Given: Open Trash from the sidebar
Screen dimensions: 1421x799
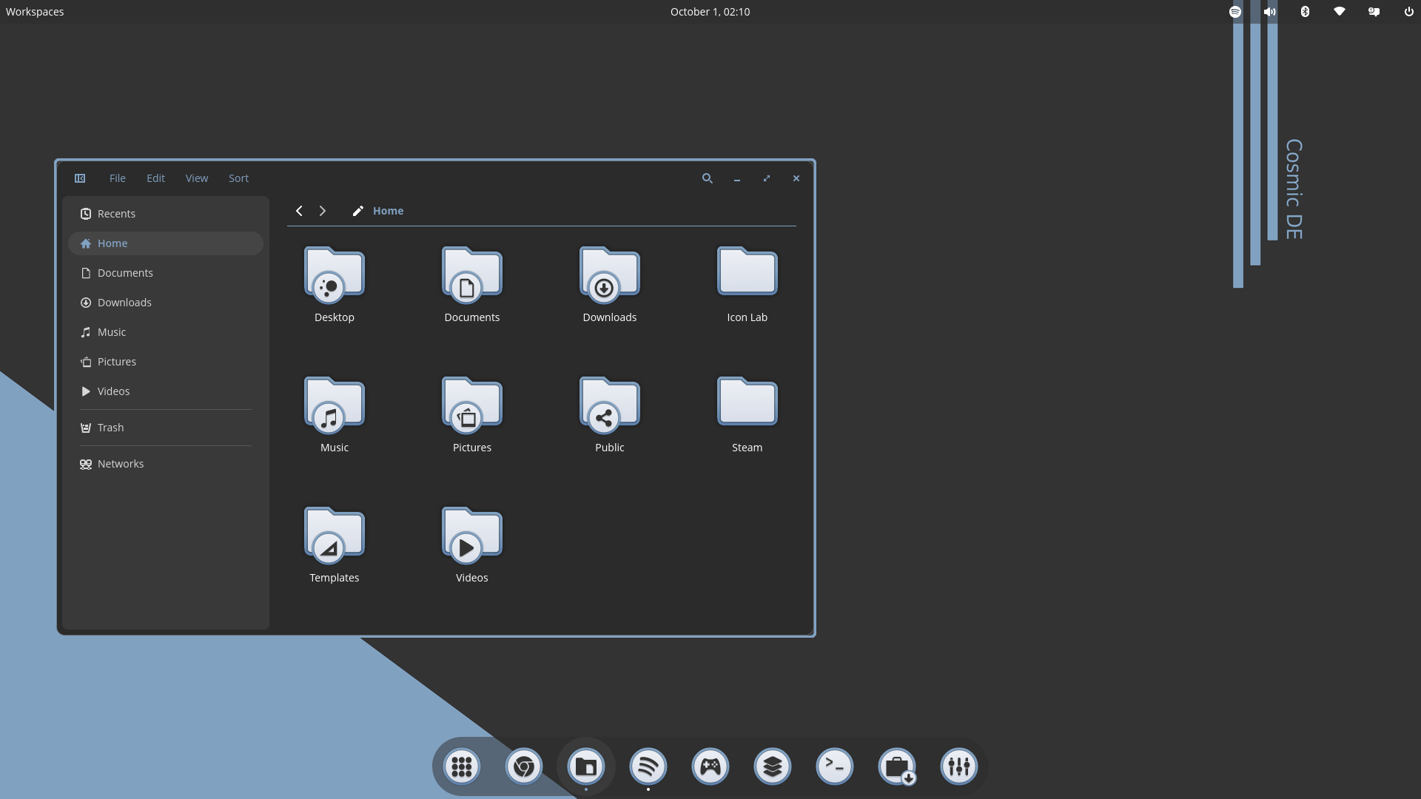Looking at the screenshot, I should [x=110, y=428].
